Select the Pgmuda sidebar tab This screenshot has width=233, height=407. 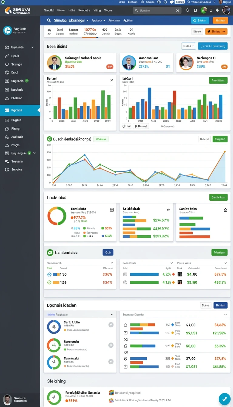click(x=20, y=110)
